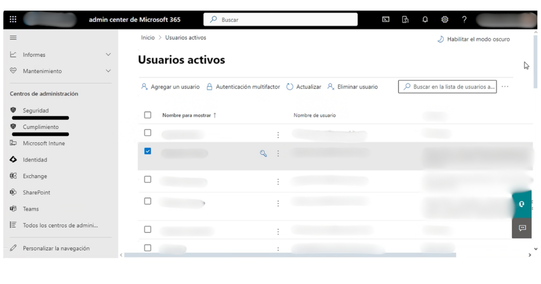Open the app launcher waffle icon
Image resolution: width=541 pixels, height=284 pixels.
tap(13, 19)
